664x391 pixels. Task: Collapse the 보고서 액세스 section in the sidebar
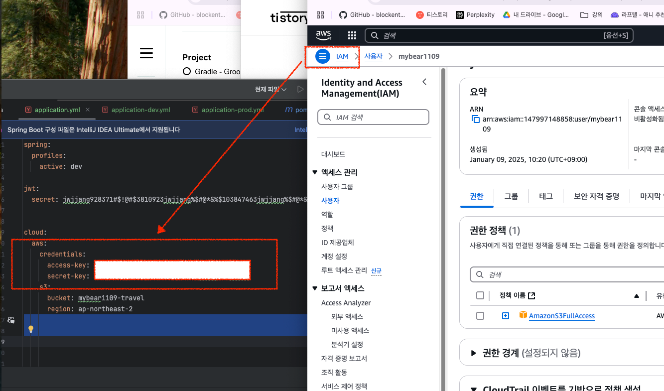point(315,288)
